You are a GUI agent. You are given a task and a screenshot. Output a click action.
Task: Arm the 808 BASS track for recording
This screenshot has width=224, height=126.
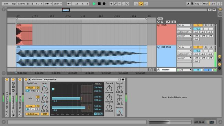(211, 47)
